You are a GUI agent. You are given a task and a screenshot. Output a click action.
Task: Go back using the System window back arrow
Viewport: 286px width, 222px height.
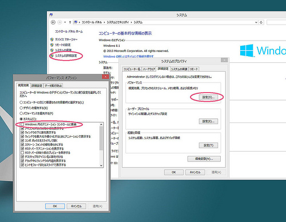click(x=53, y=22)
